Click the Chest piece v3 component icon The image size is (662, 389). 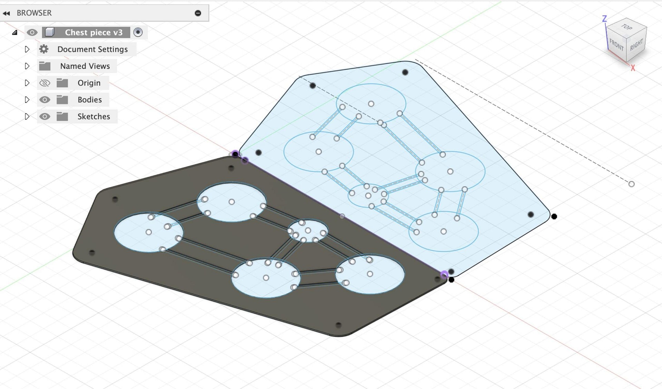click(x=50, y=32)
